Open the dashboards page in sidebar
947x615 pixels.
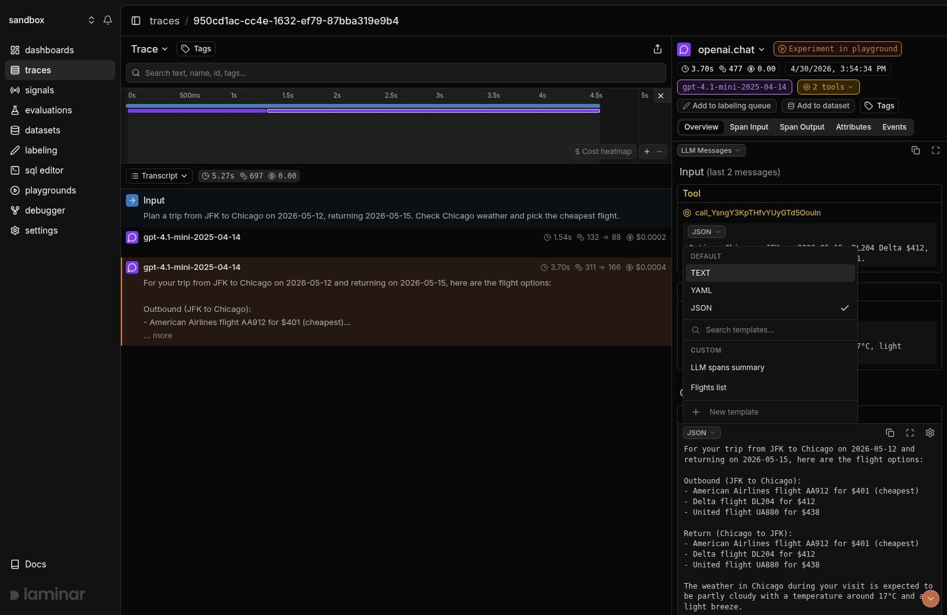click(x=60, y=50)
